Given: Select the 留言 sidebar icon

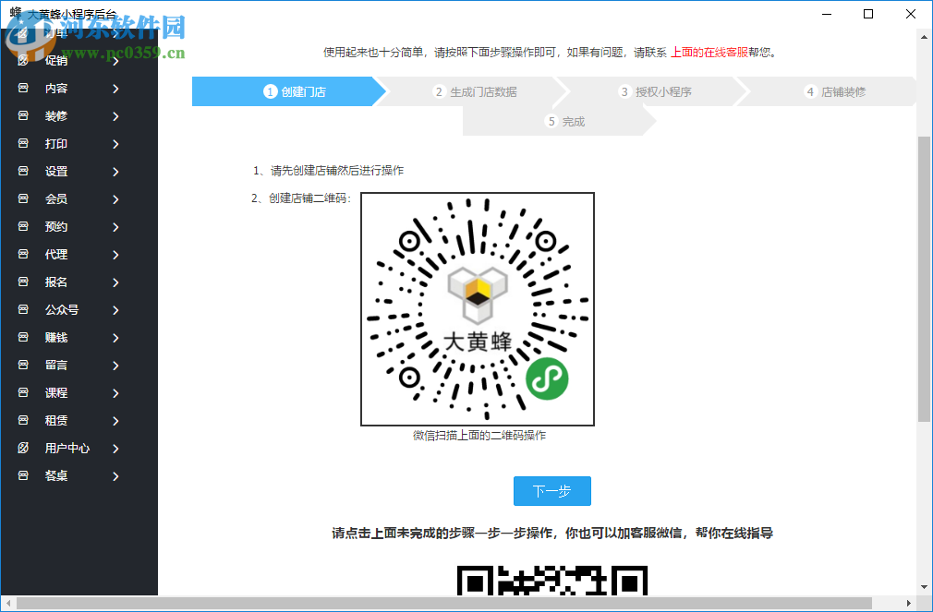Looking at the screenshot, I should click(x=25, y=365).
